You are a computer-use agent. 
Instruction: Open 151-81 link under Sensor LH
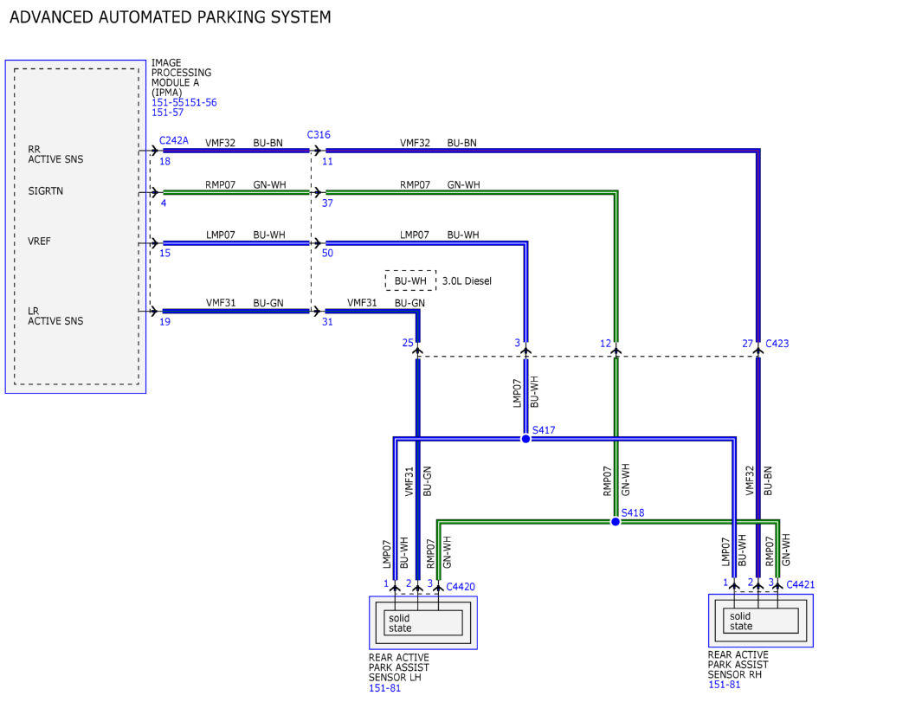coord(385,688)
